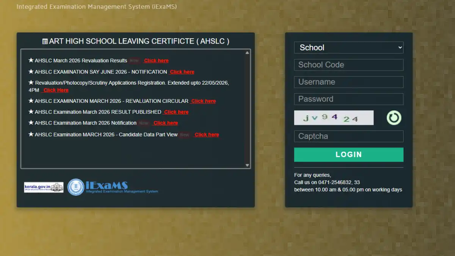Click the 'Extended upto 22/05/2026' notice text
Screen dimensions: 455x256
[198, 83]
